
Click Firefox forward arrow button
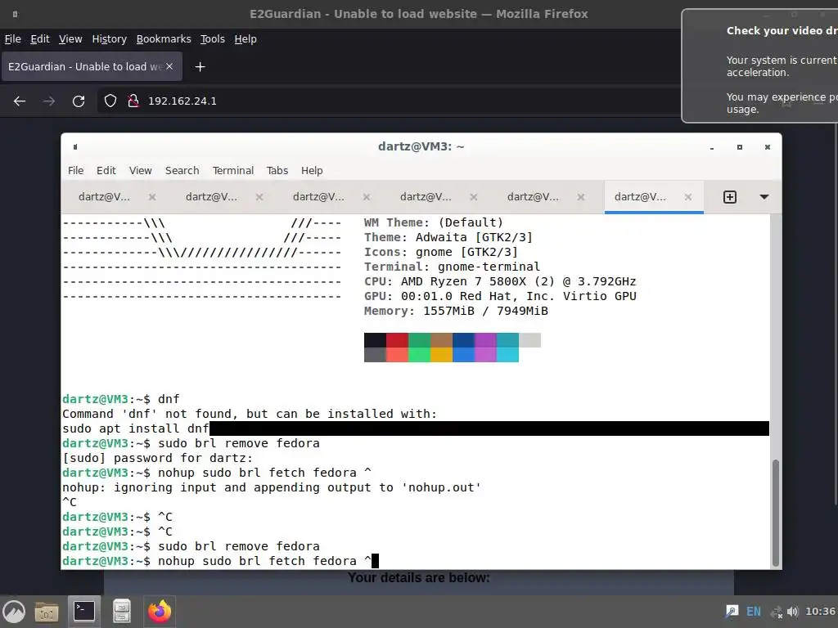(x=49, y=101)
